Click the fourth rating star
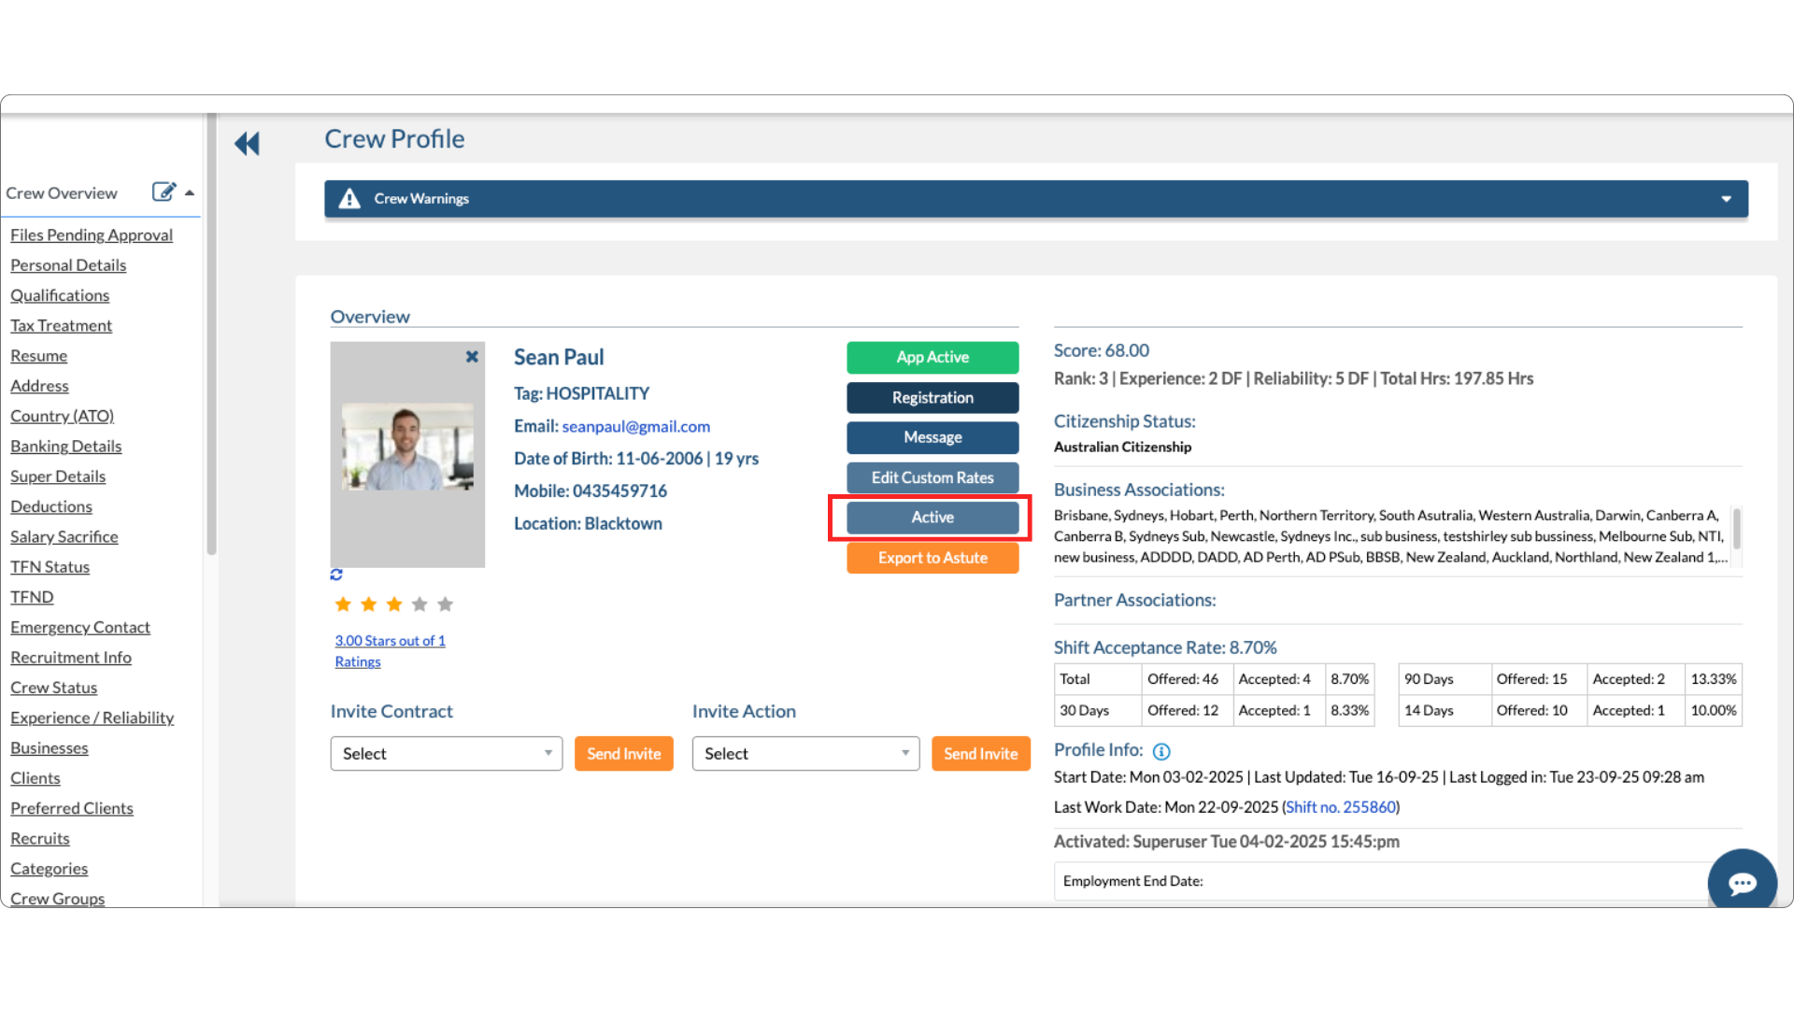This screenshot has height=1009, width=1794. (x=420, y=604)
